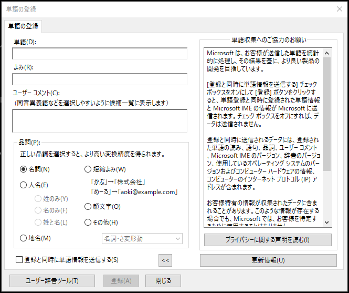The width and height of the screenshot is (349, 293).
Task: Open プライバシーに関する声明を読む(I)
Action: tap(268, 240)
